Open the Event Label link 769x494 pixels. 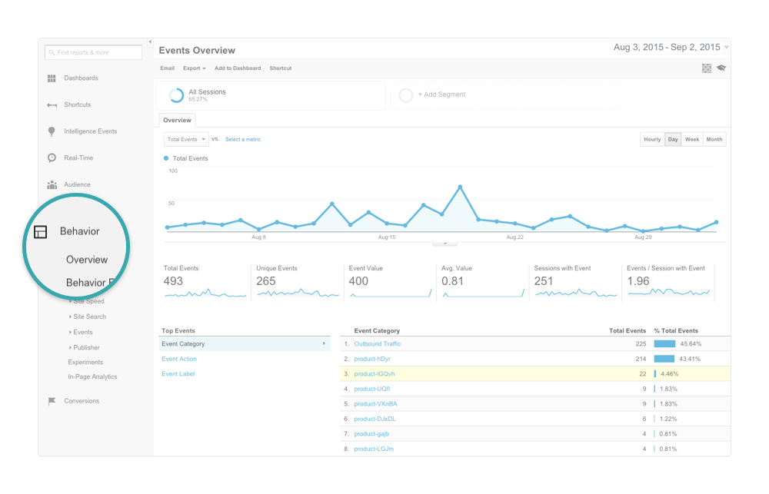tap(178, 374)
